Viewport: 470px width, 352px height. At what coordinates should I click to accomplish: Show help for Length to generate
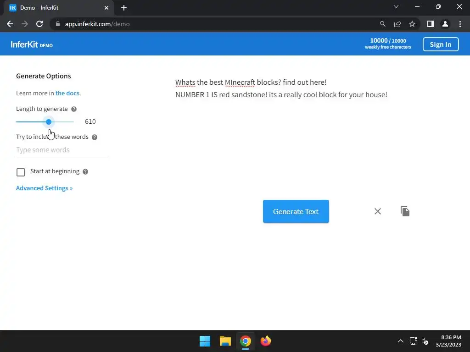click(74, 109)
